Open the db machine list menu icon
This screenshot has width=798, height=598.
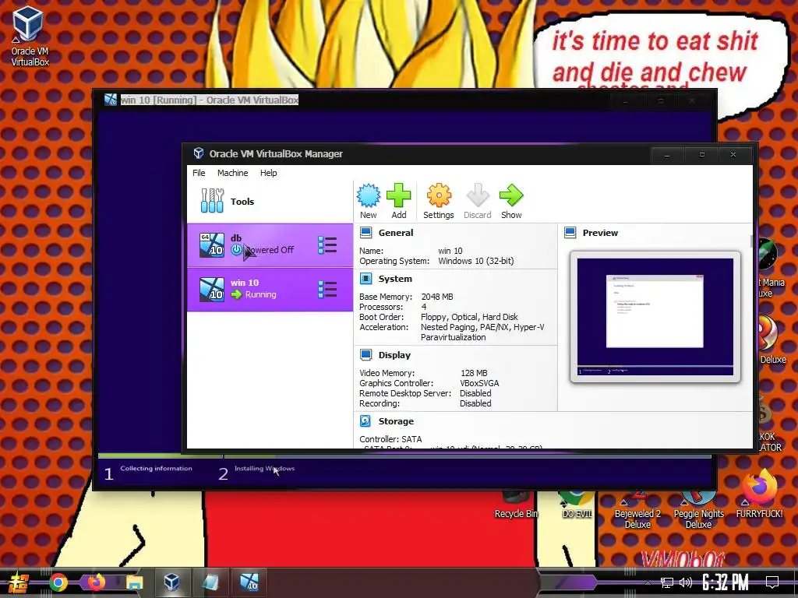click(327, 245)
